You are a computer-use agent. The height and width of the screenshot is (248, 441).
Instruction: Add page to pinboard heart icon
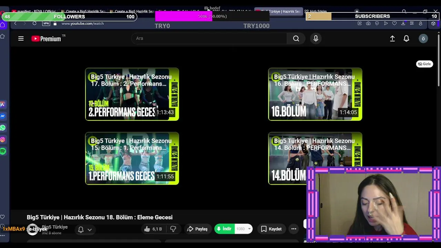tap(394, 23)
